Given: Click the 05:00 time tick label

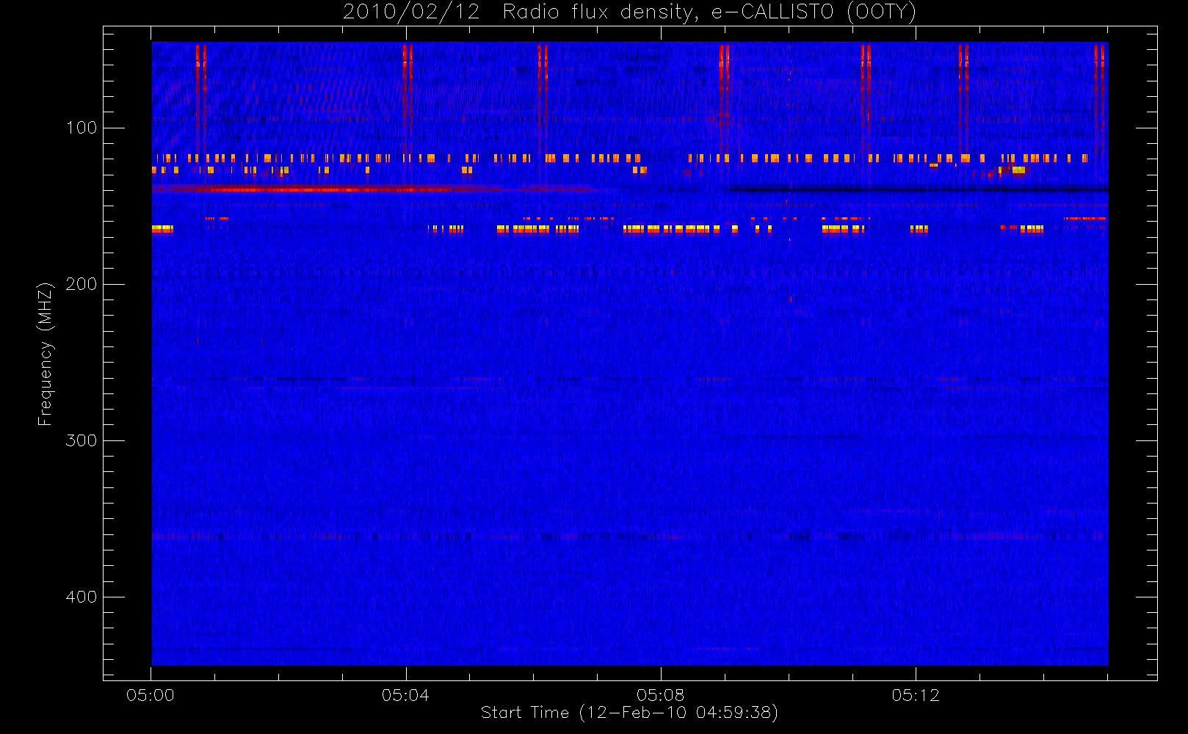Looking at the screenshot, I should click(x=151, y=695).
